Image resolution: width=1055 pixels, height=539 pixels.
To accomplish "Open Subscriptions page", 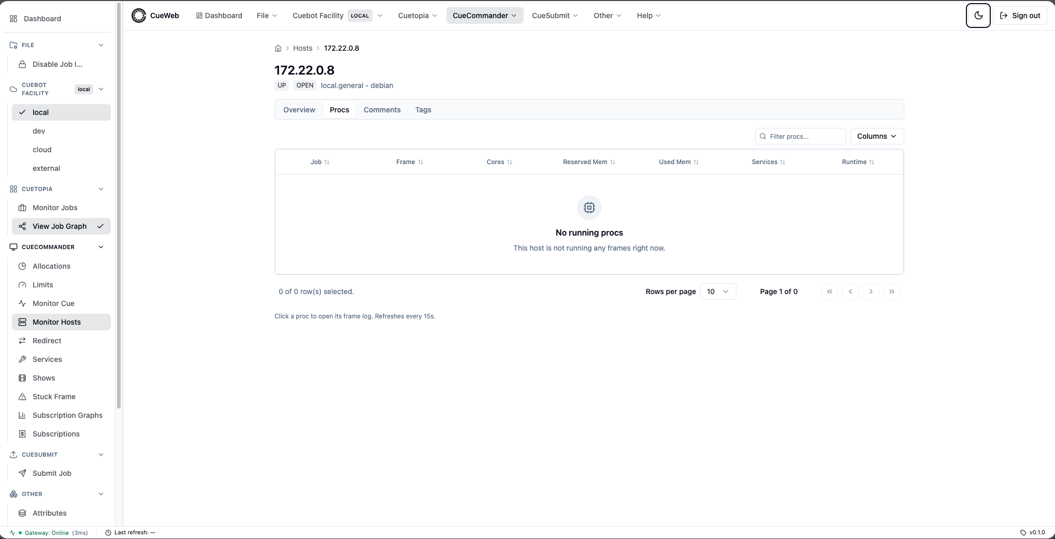I will pyautogui.click(x=61, y=434).
